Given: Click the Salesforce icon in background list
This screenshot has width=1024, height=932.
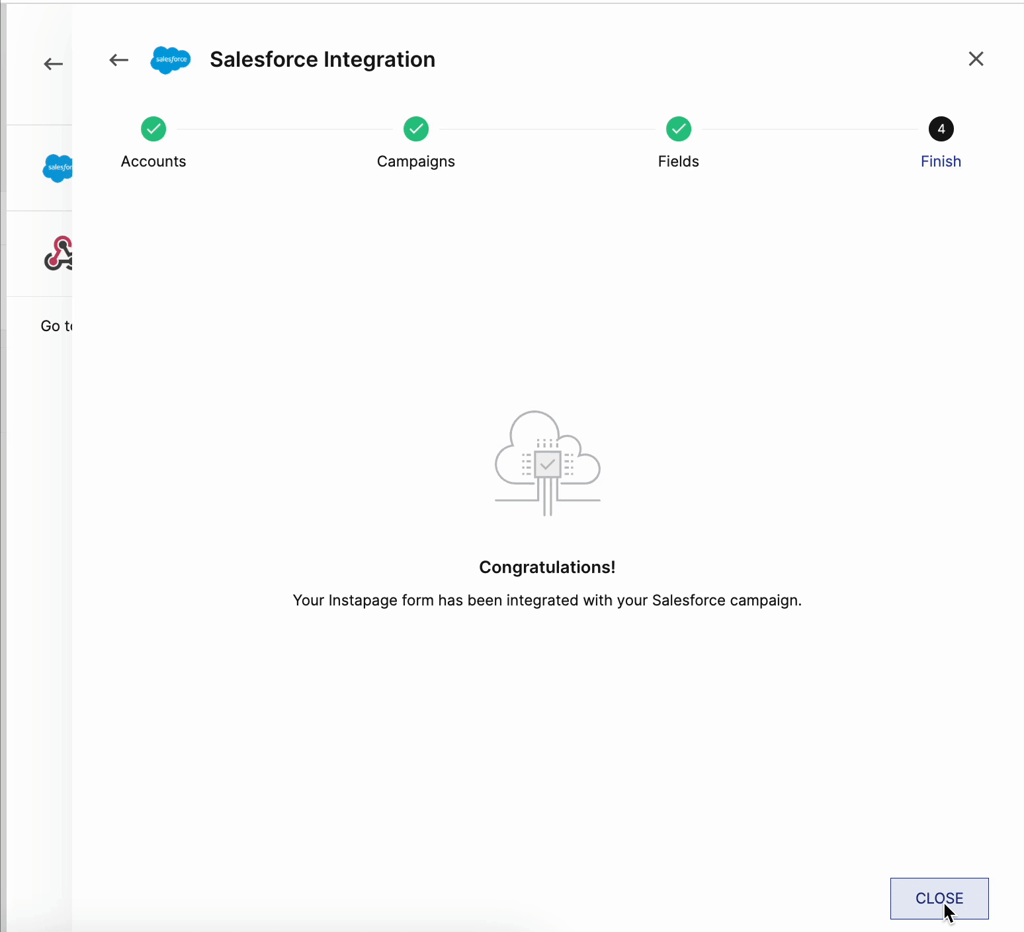Looking at the screenshot, I should (x=58, y=168).
